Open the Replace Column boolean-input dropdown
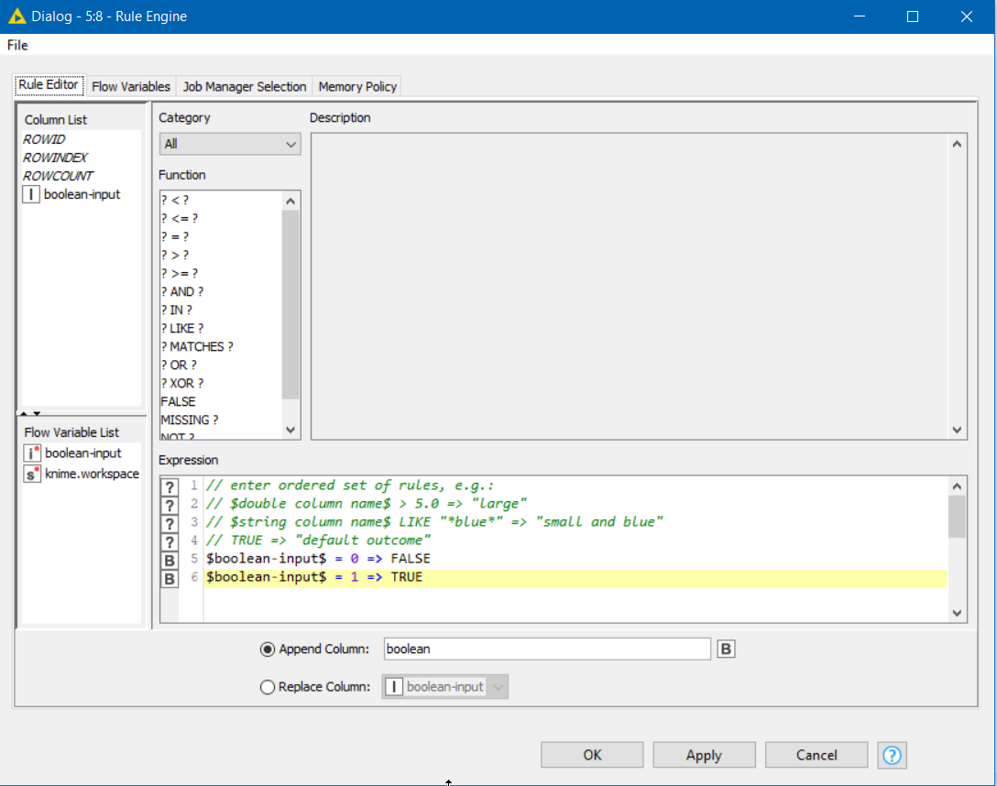The width and height of the screenshot is (997, 786). [445, 687]
